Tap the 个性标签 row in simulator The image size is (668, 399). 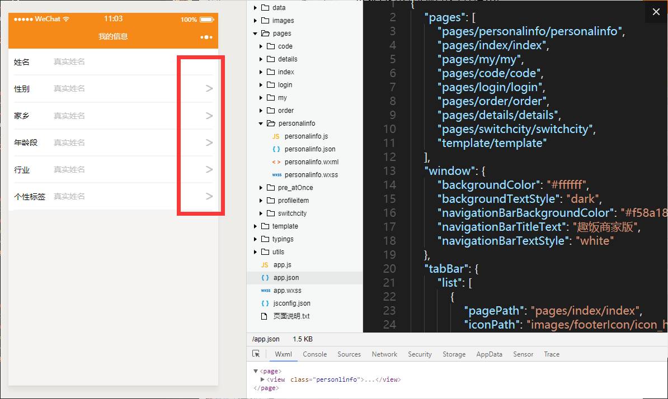pyautogui.click(x=113, y=196)
